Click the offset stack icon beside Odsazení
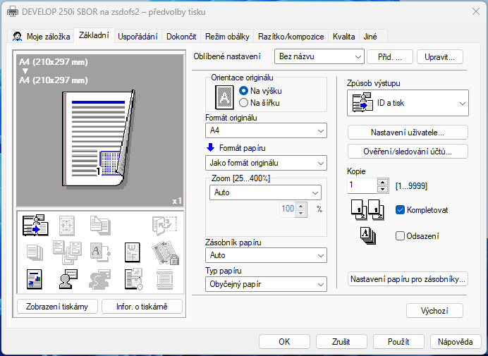488x356 pixels. [x=366, y=236]
